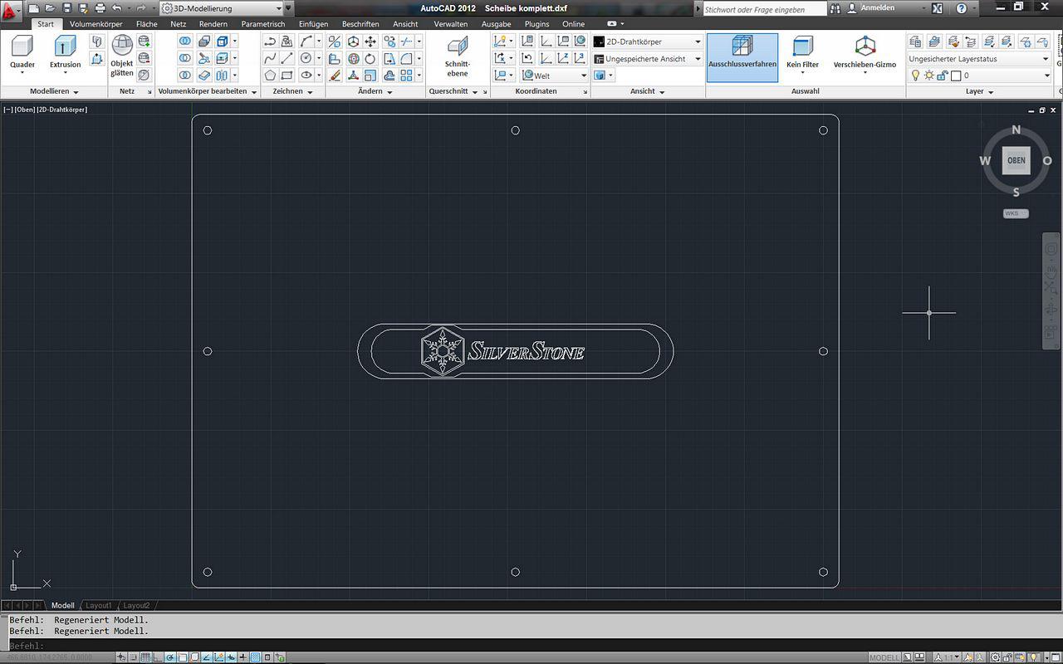Click the Open file icon in quick access
The height and width of the screenshot is (664, 1063).
pyautogui.click(x=50, y=8)
